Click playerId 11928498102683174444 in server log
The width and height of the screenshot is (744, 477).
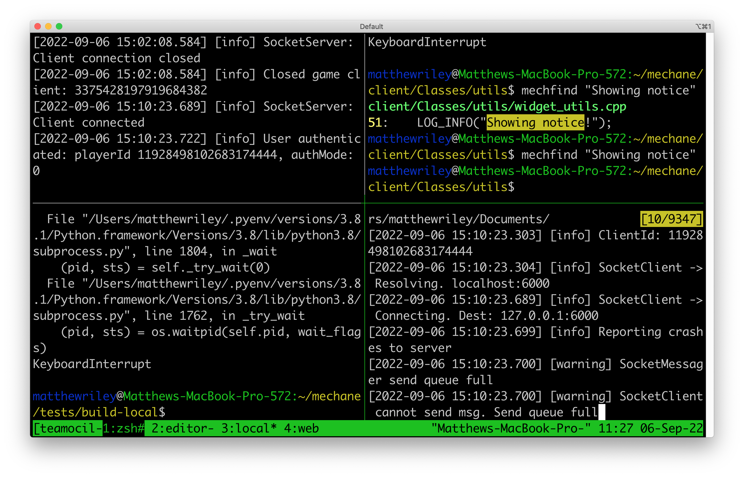[x=207, y=155]
